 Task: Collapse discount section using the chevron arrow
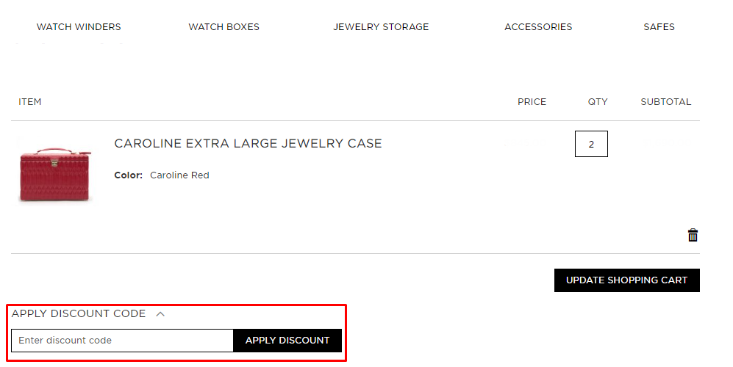coord(160,314)
